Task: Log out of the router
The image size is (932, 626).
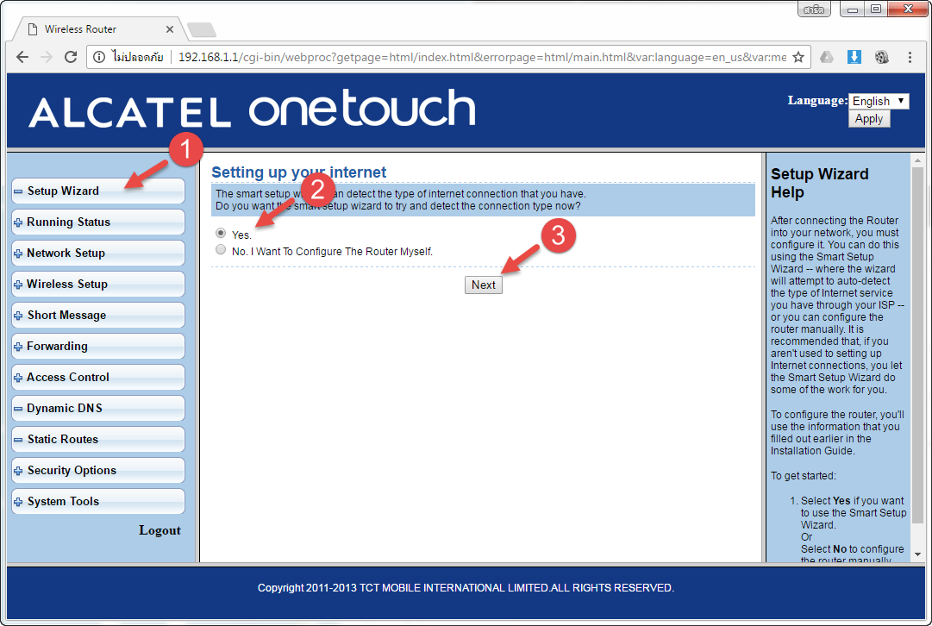Action: [x=160, y=530]
